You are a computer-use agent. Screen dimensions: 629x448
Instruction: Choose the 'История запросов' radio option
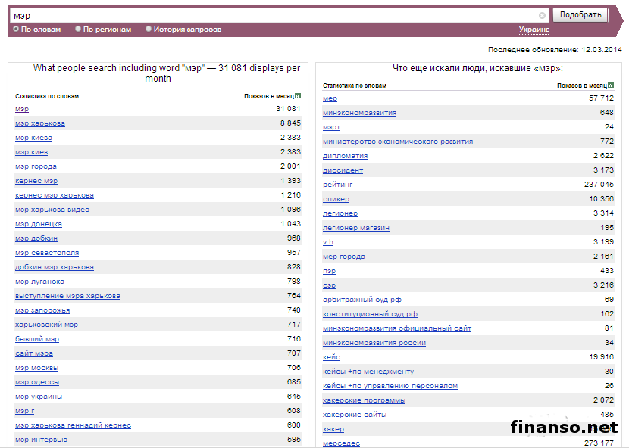point(149,30)
